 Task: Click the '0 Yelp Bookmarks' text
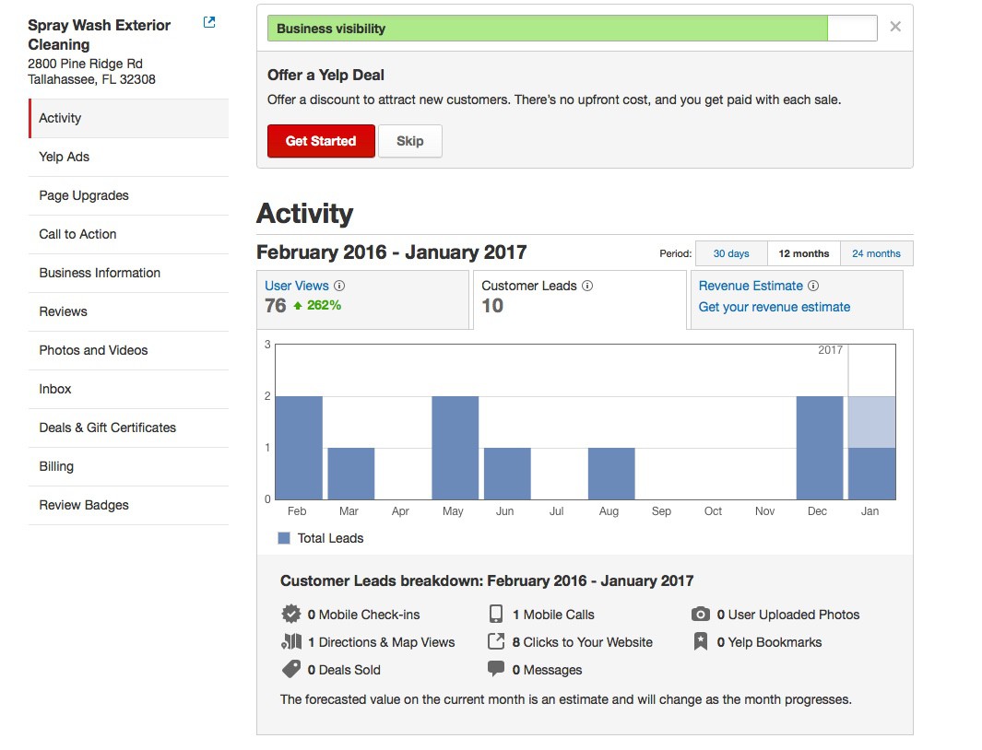[x=769, y=642]
